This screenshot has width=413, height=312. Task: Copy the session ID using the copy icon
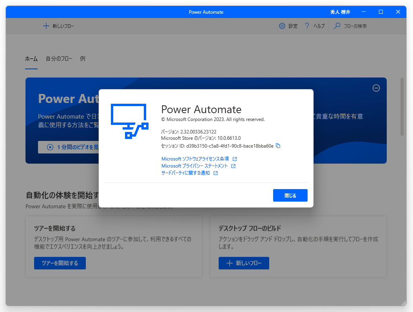(278, 146)
